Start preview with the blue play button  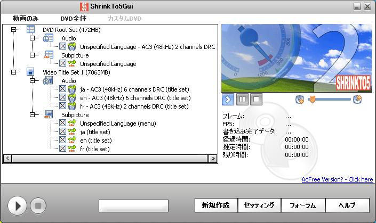(228, 100)
